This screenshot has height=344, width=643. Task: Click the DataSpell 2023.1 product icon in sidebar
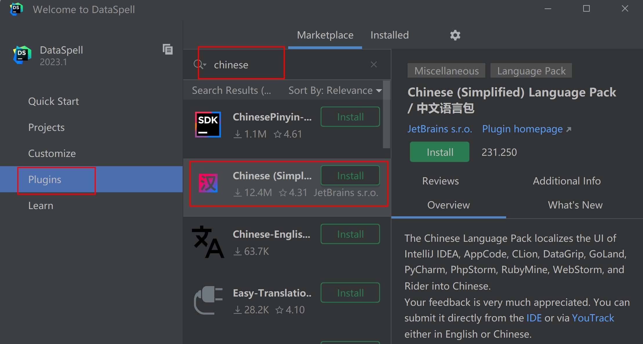pyautogui.click(x=22, y=55)
